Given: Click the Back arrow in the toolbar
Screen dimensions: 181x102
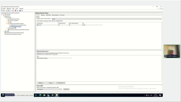Looking at the screenshot, I should tap(2, 11).
